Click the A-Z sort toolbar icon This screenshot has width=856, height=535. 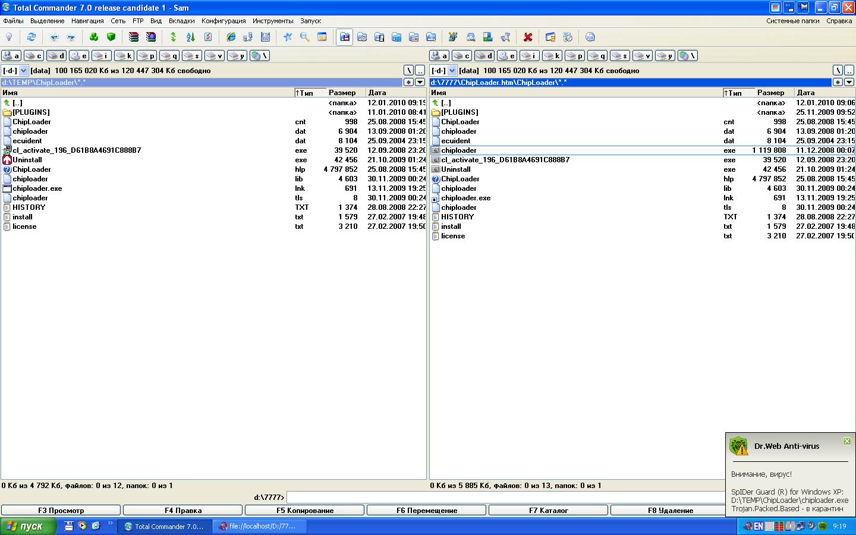pyautogui.click(x=191, y=37)
